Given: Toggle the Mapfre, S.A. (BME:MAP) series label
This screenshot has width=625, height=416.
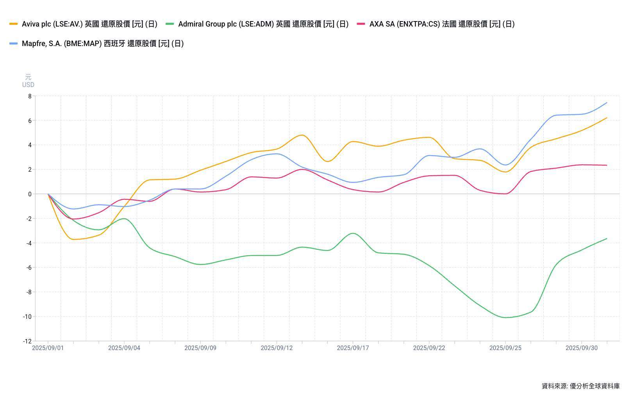Looking at the screenshot, I should (x=102, y=44).
